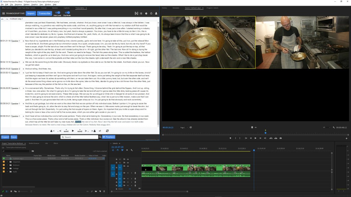
Task: Open speaker dropdown at 00:01:21:18
Action: tap(23, 41)
